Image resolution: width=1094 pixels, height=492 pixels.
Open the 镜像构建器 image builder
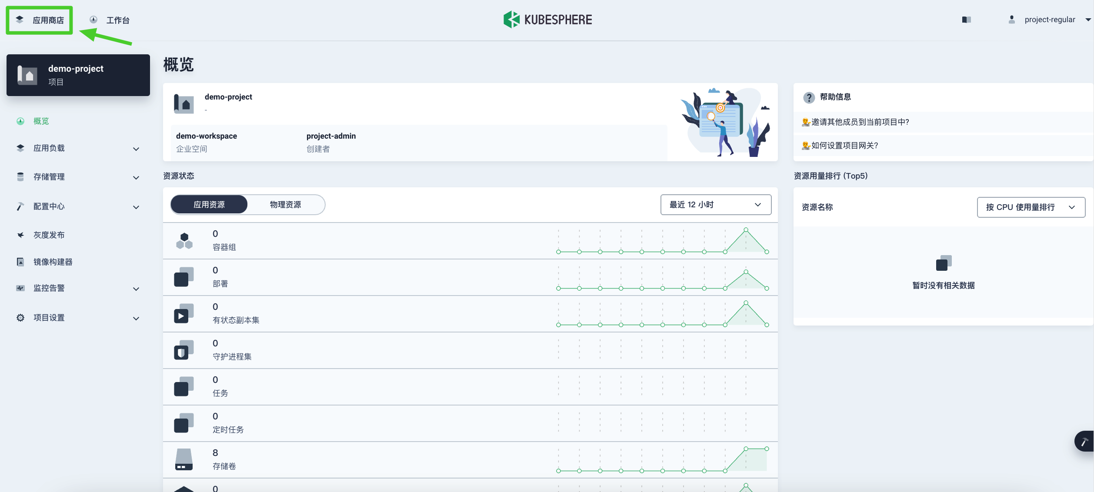point(53,262)
